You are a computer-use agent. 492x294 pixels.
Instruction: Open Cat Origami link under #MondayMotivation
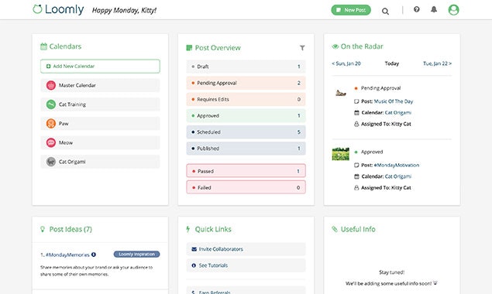coord(398,176)
